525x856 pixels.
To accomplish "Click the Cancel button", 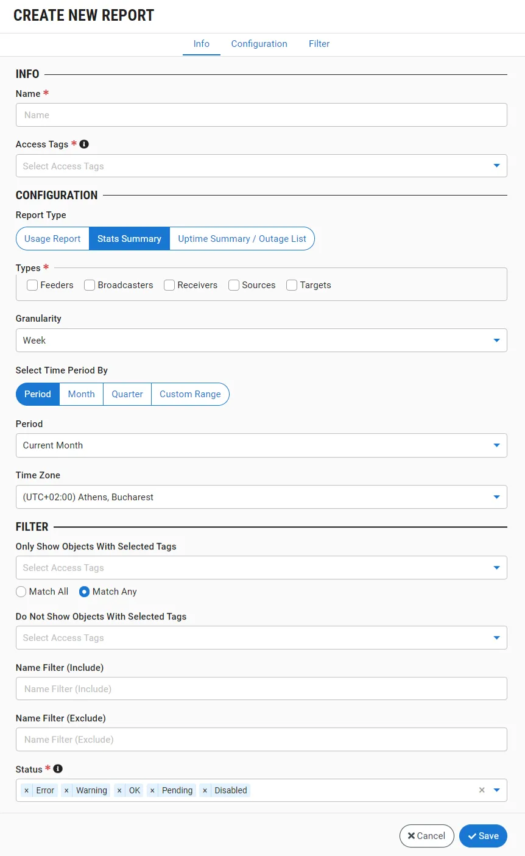I will point(427,836).
